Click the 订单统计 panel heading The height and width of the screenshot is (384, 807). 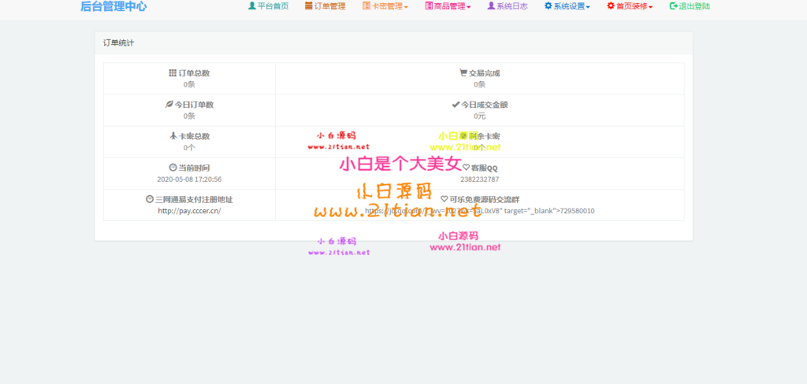118,43
